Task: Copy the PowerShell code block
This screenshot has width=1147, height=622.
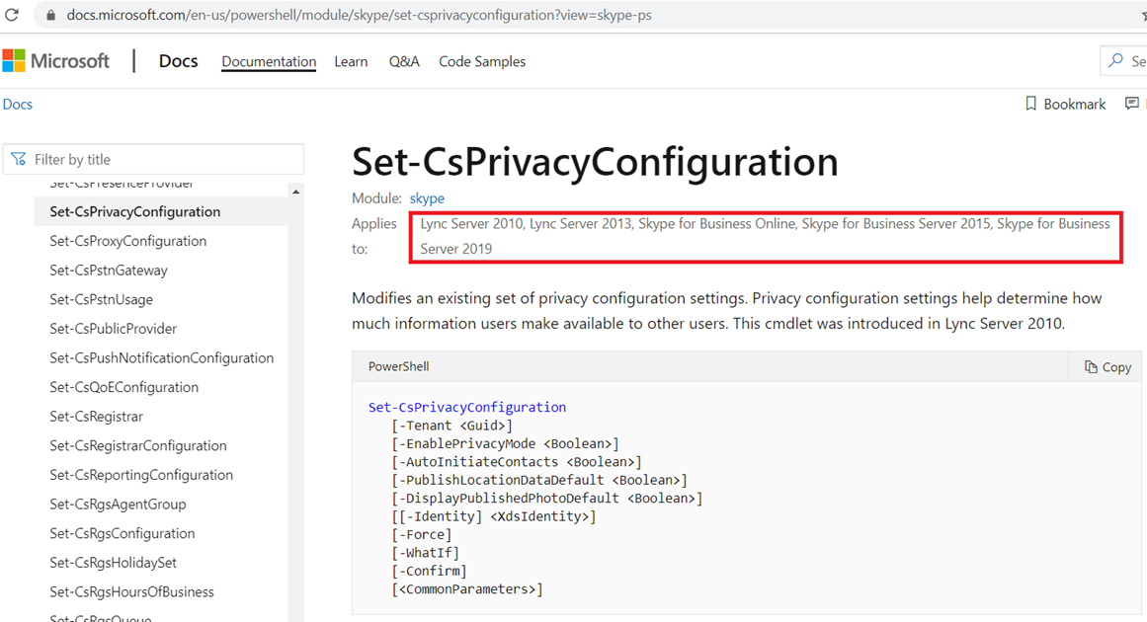Action: point(1107,367)
